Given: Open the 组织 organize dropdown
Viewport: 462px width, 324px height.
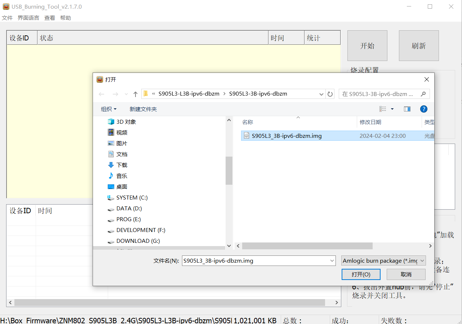Looking at the screenshot, I should [108, 109].
